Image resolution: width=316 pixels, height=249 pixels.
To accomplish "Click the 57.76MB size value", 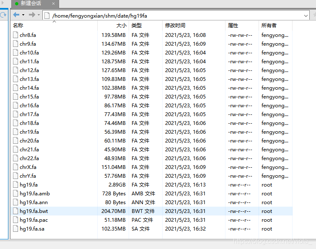I will pyautogui.click(x=115, y=176).
